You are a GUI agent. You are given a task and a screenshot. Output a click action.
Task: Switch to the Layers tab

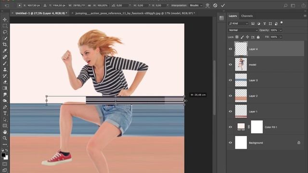click(x=232, y=16)
